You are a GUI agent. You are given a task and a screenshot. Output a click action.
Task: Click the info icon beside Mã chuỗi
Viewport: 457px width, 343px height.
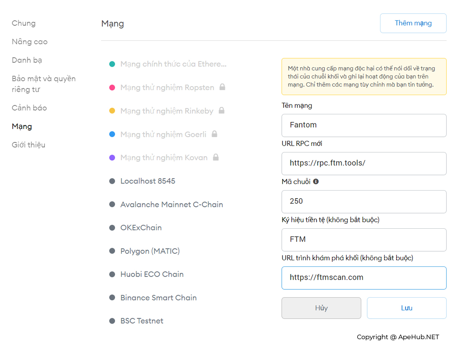pos(316,181)
